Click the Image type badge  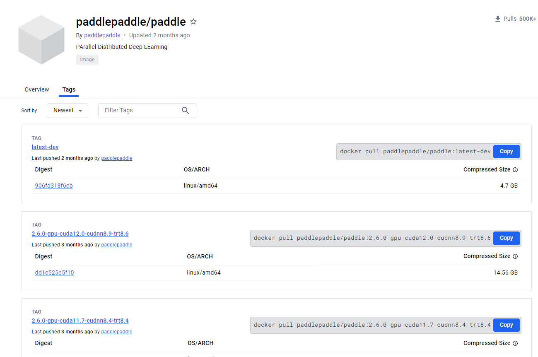(x=87, y=59)
